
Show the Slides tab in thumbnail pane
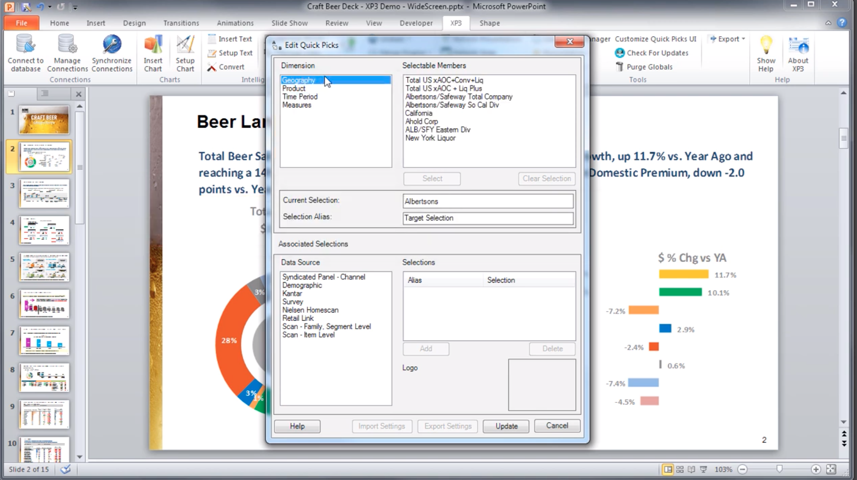click(x=11, y=94)
